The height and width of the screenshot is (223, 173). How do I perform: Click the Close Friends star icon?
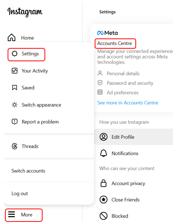103,199
